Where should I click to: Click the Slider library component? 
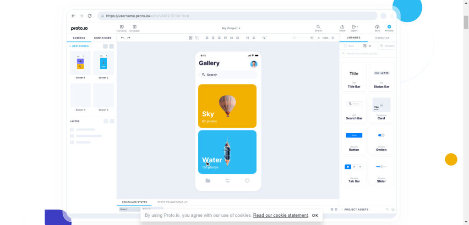pos(381,171)
